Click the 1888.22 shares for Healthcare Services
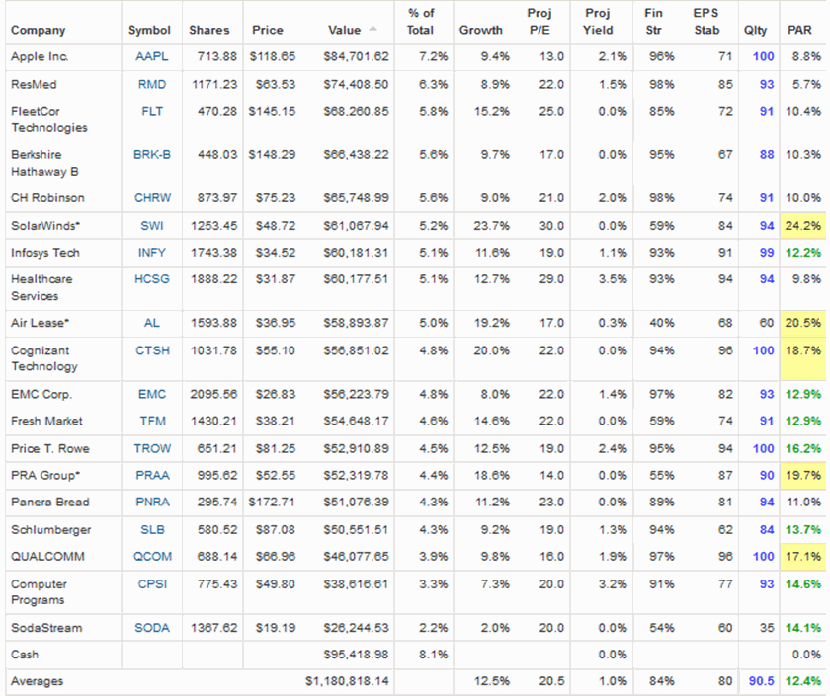The image size is (830, 696). pos(213,278)
